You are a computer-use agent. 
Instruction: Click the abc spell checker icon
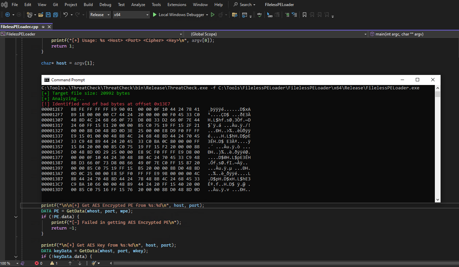(259, 15)
